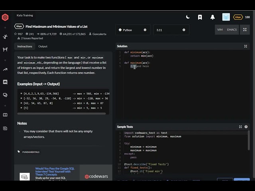Open the Python language dropdown
Screen dimensions: 255x191
point(133,30)
